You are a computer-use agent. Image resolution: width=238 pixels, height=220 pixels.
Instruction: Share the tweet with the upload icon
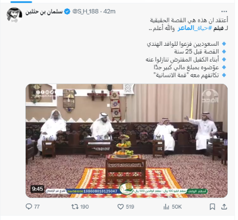pos(224,207)
